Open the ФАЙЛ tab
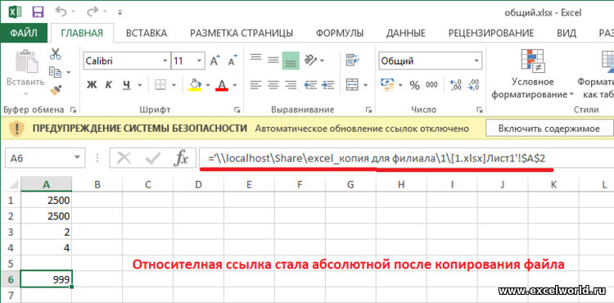 point(24,33)
